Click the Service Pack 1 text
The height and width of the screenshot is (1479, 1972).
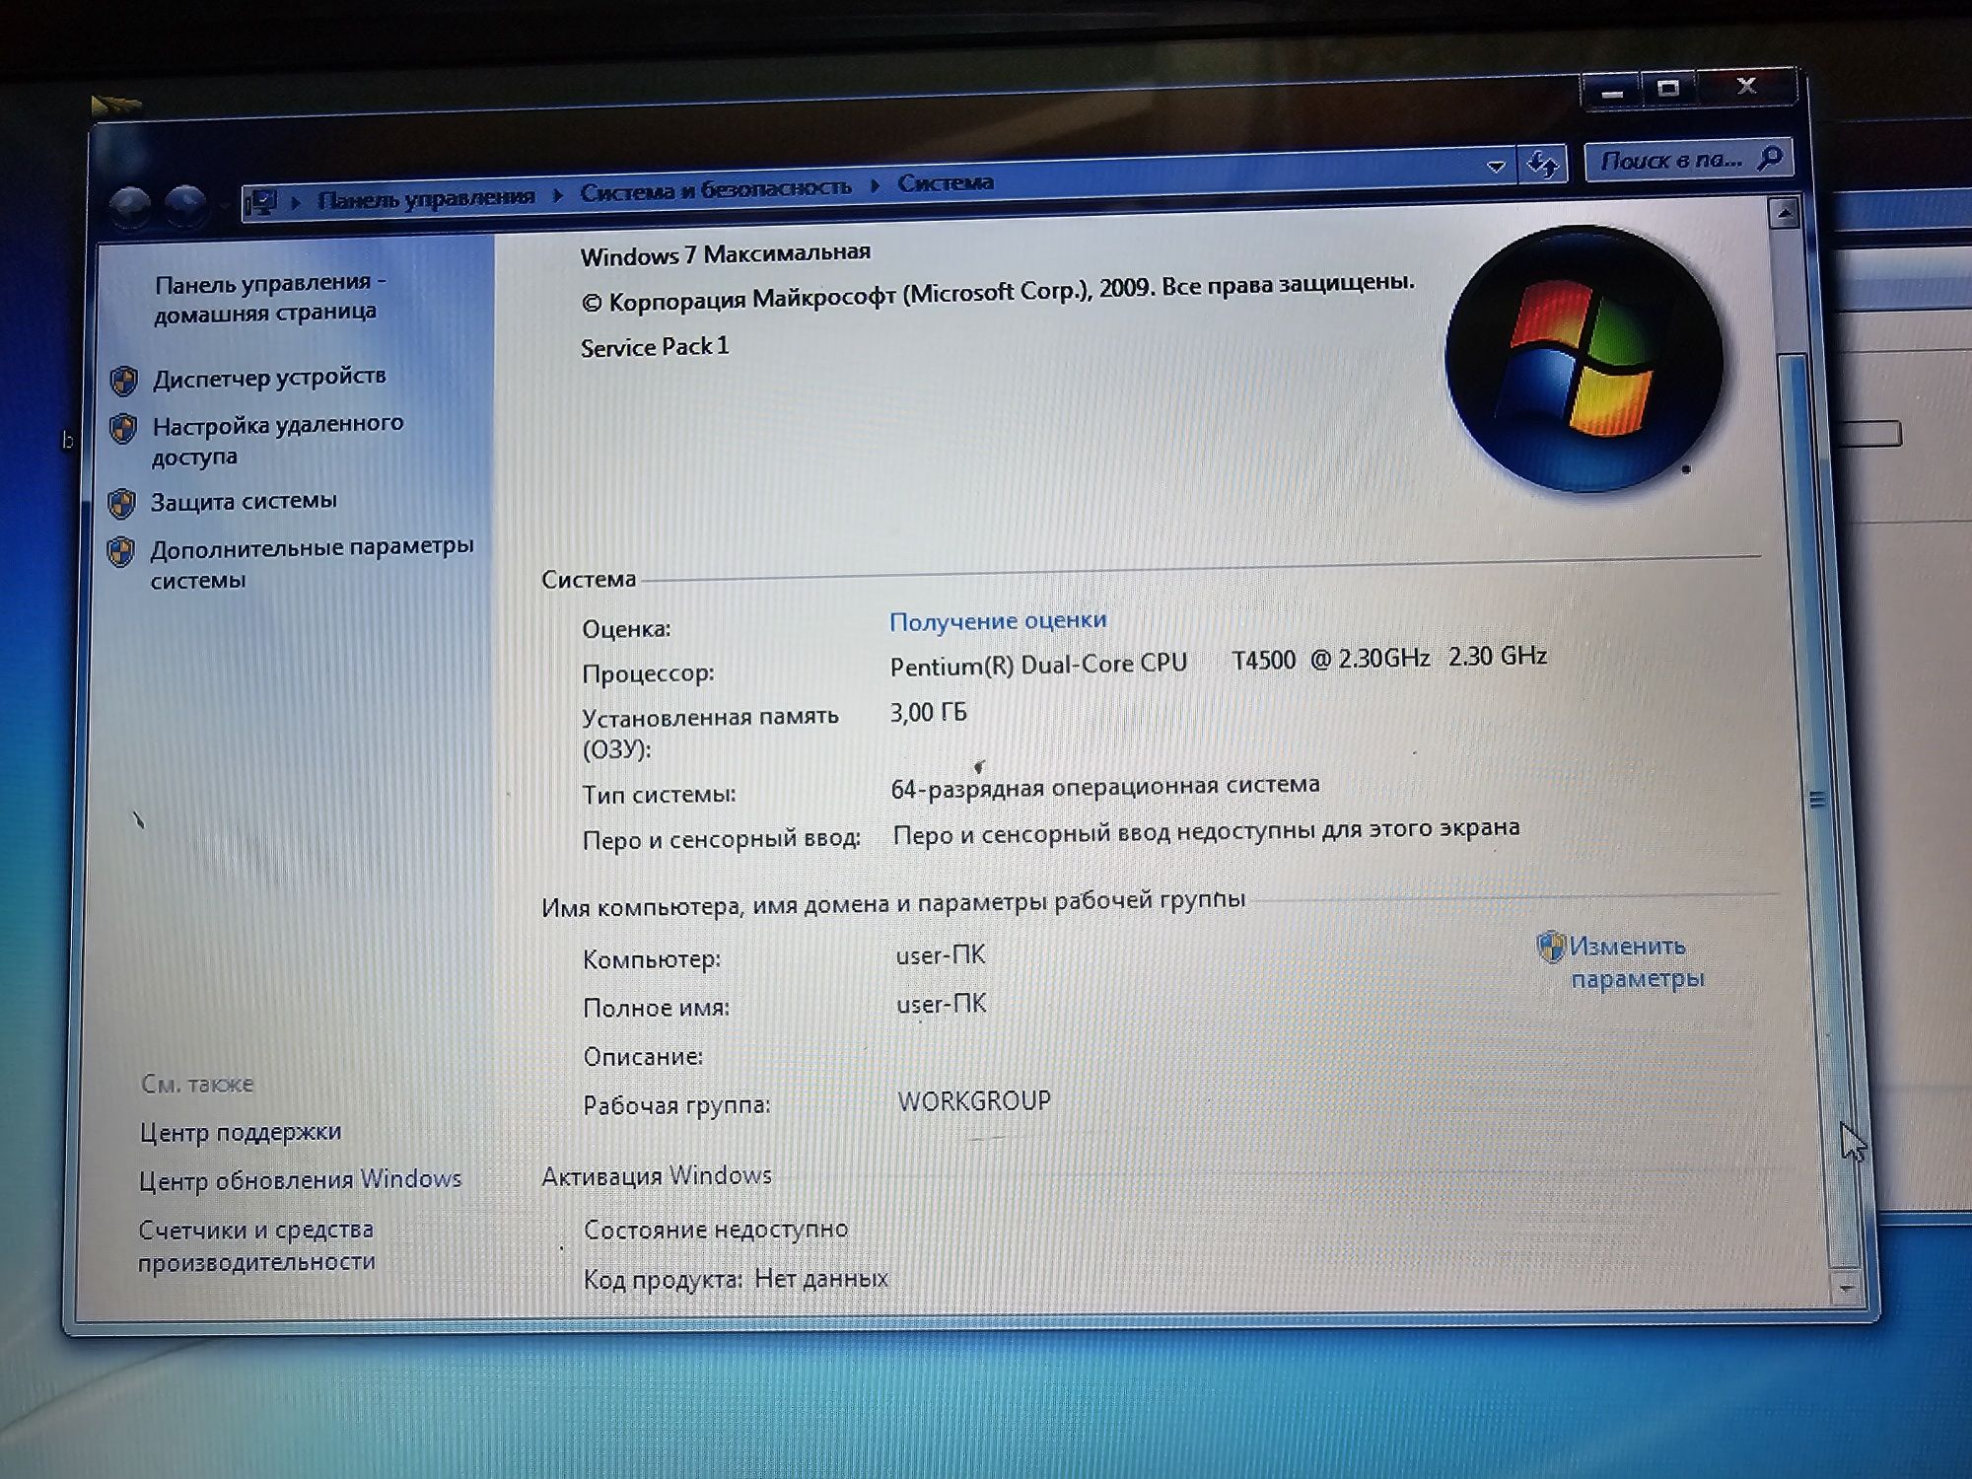pyautogui.click(x=655, y=347)
